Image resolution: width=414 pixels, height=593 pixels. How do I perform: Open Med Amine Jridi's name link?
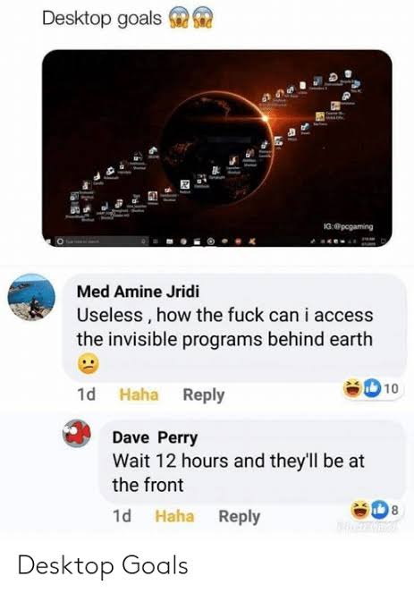point(138,292)
